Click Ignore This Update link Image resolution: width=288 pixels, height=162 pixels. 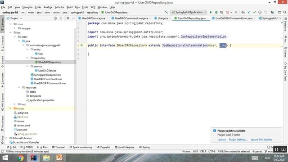261,139
